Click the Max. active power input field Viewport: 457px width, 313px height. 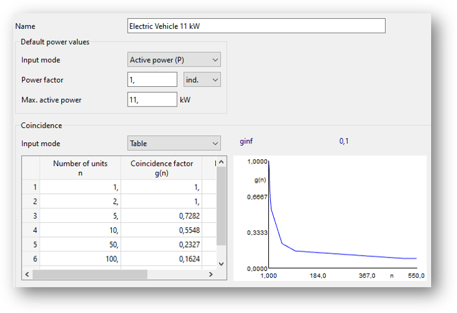pyautogui.click(x=152, y=100)
